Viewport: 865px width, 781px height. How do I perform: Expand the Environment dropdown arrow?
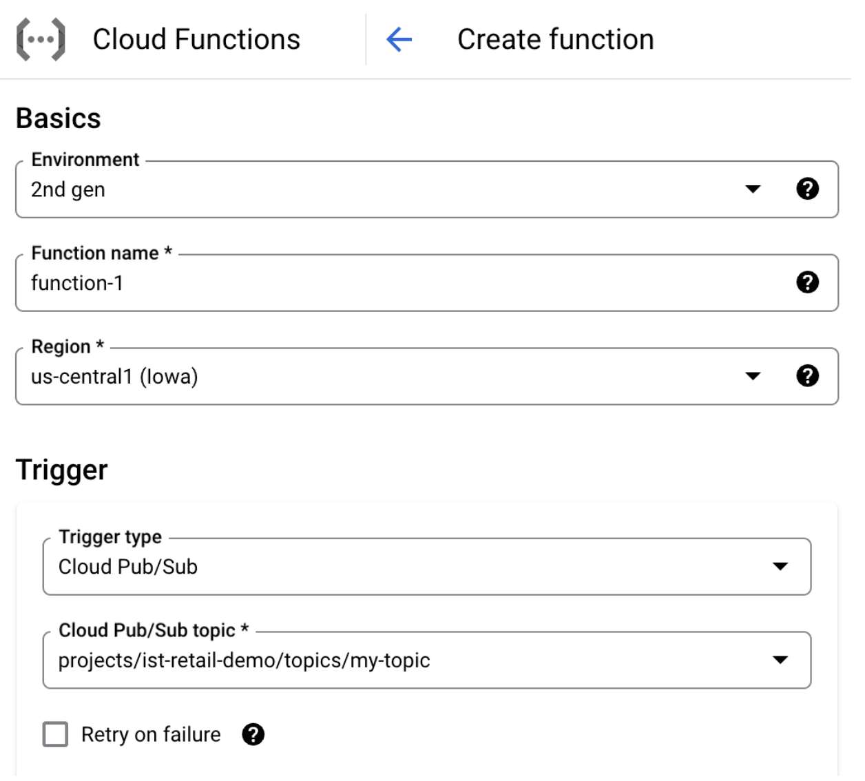753,189
